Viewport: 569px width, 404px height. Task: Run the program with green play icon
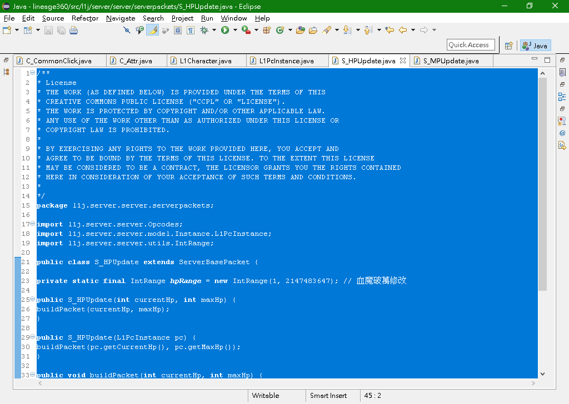pyautogui.click(x=225, y=31)
